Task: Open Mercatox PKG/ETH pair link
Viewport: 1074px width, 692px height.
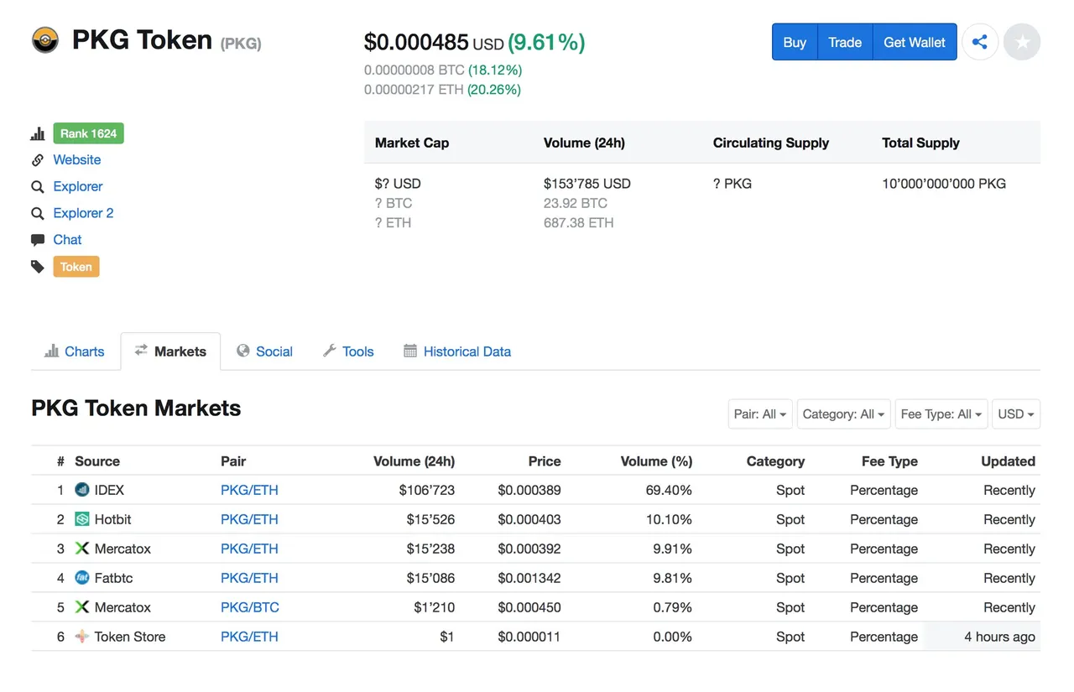Action: pos(249,549)
